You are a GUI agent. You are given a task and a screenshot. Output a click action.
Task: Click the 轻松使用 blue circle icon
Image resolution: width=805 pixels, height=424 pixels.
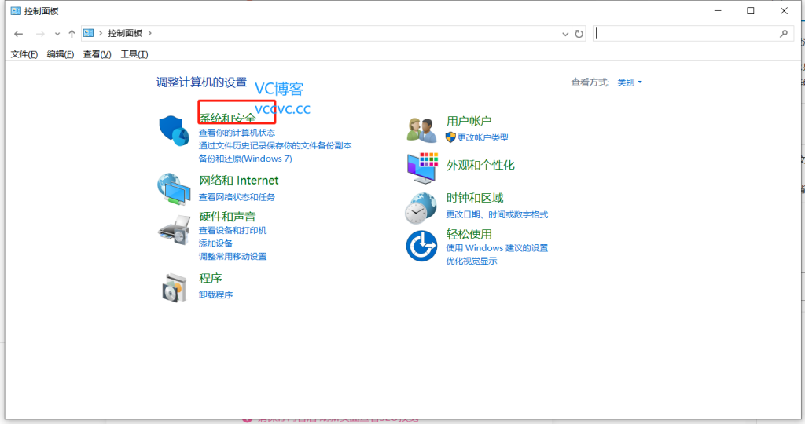pos(421,246)
